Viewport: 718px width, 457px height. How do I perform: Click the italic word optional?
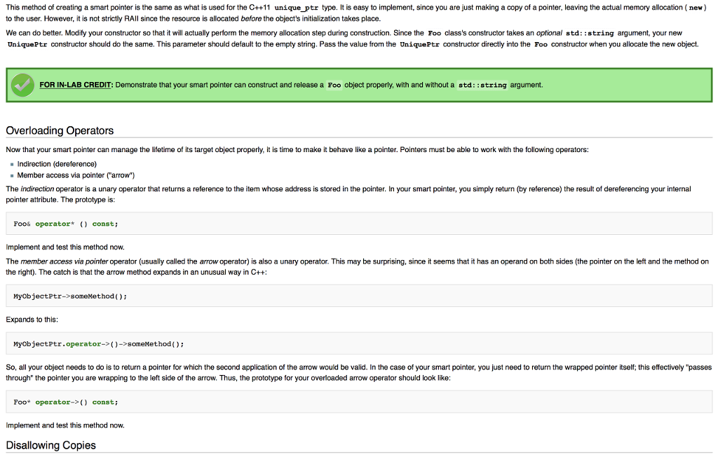pyautogui.click(x=549, y=33)
